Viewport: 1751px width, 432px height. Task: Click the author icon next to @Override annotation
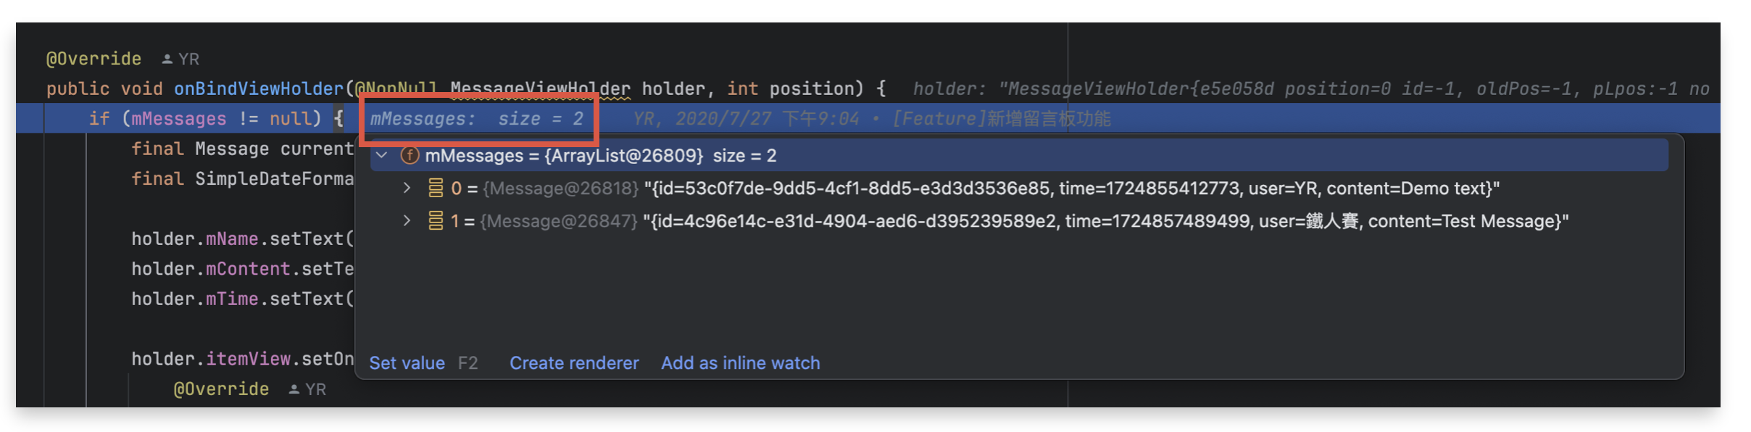point(167,58)
